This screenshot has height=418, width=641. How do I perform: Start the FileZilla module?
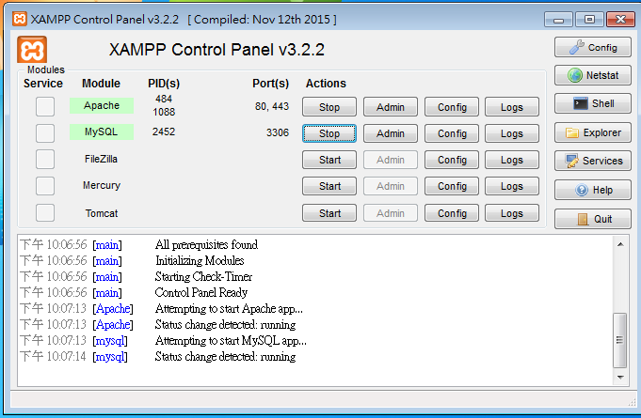coord(329,160)
